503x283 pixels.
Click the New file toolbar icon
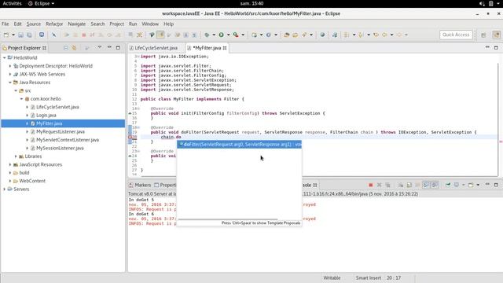(6, 35)
